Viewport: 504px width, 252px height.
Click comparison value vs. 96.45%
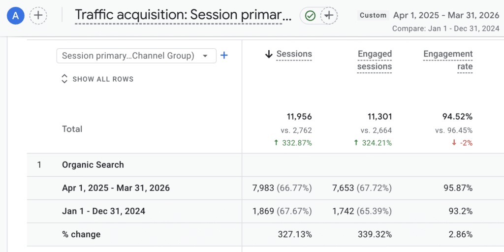click(454, 130)
